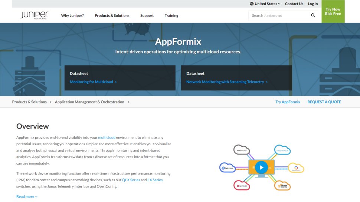Click the Amazon Web Services cloud icon
Screen dimensions: 360x202
click(x=282, y=185)
